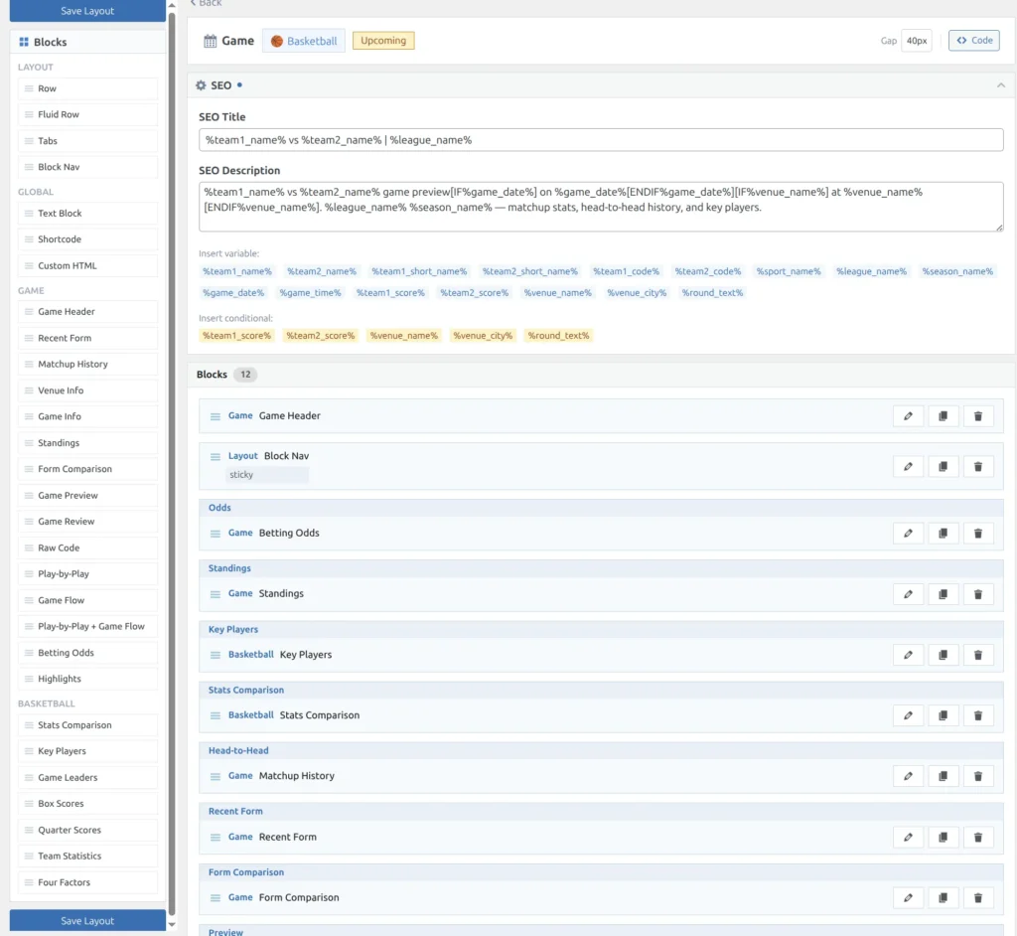The height and width of the screenshot is (936, 1017).
Task: Insert %venue_city% conditional tag
Action: [483, 336]
